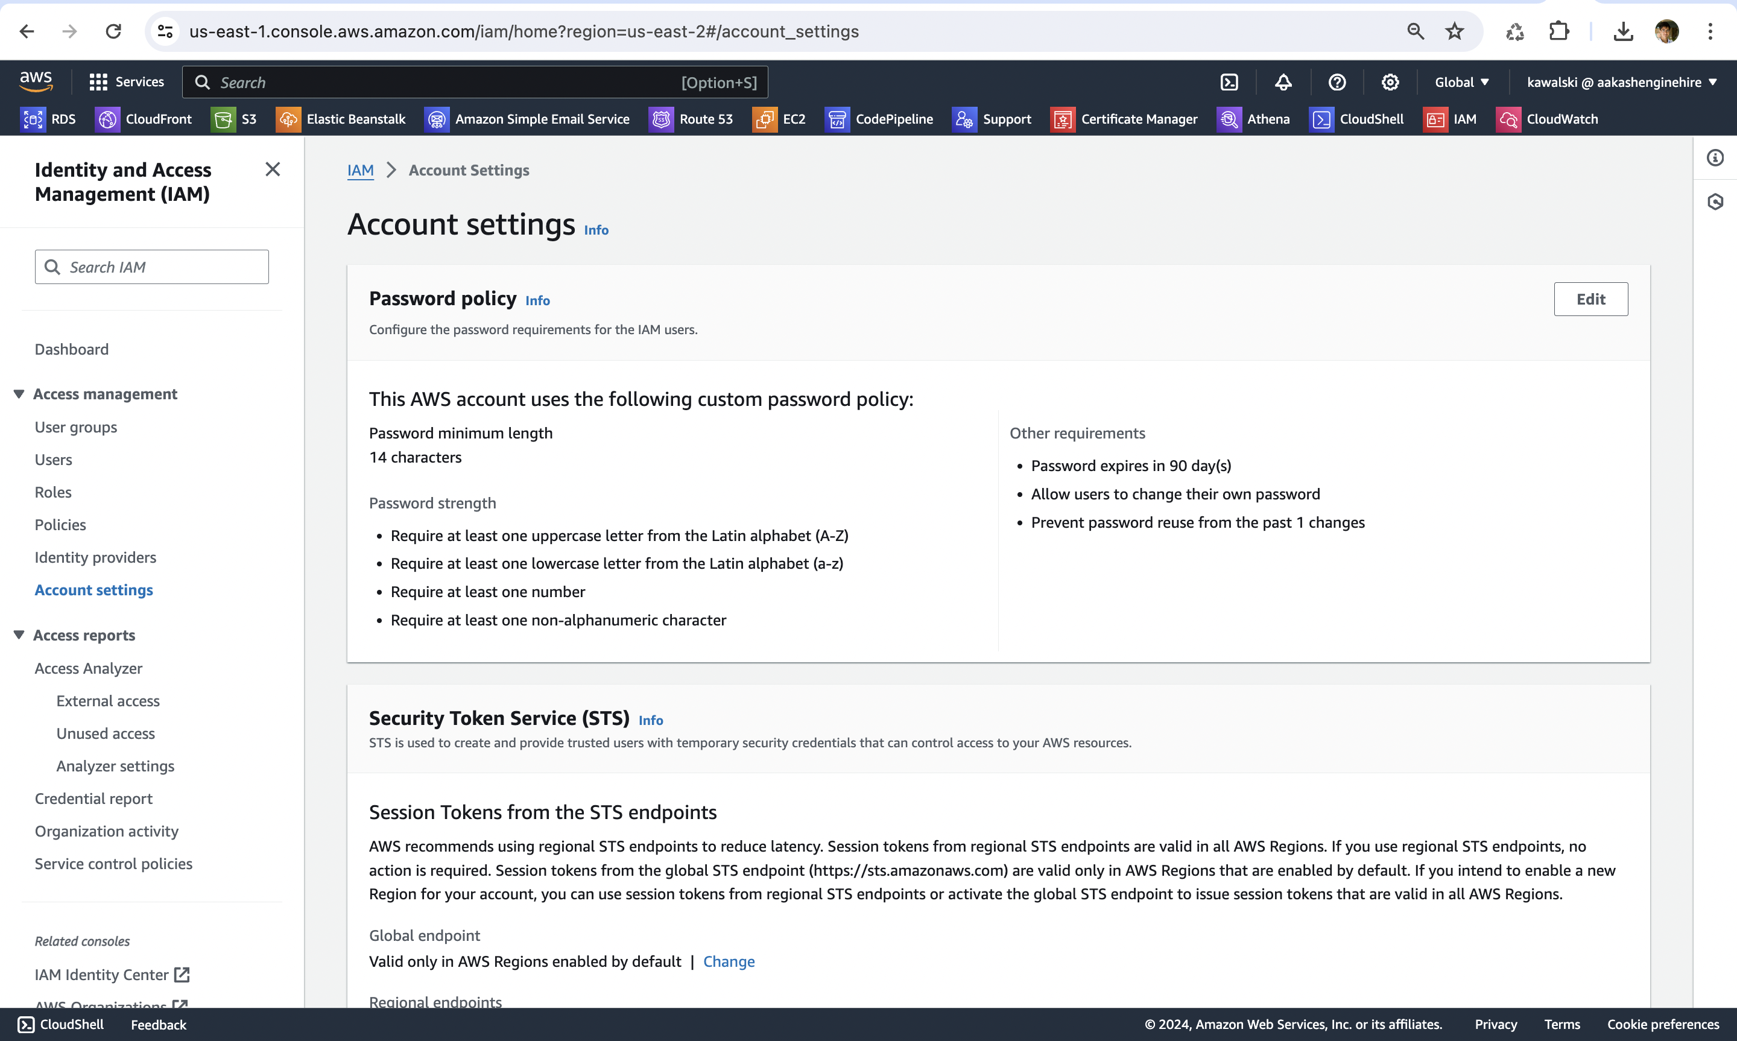Open the Global region dropdown

point(1462,82)
